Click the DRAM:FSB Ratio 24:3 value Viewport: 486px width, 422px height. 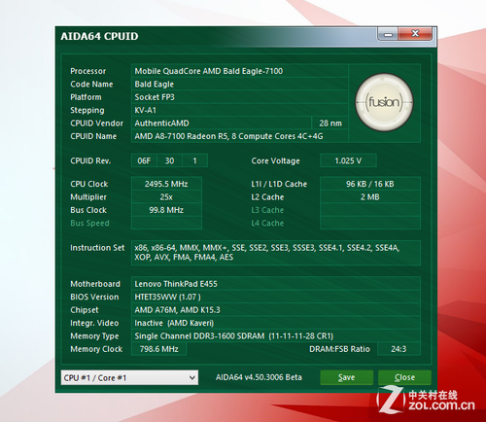point(399,349)
